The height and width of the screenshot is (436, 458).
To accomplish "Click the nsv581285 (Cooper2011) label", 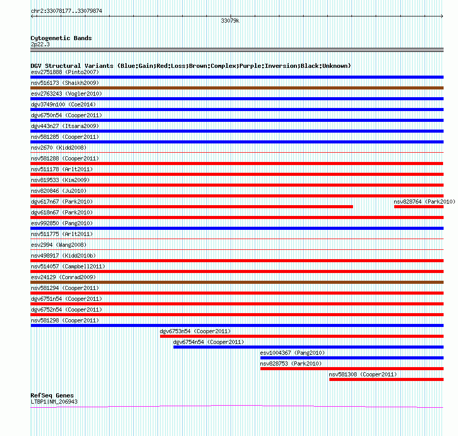I will point(65,137).
